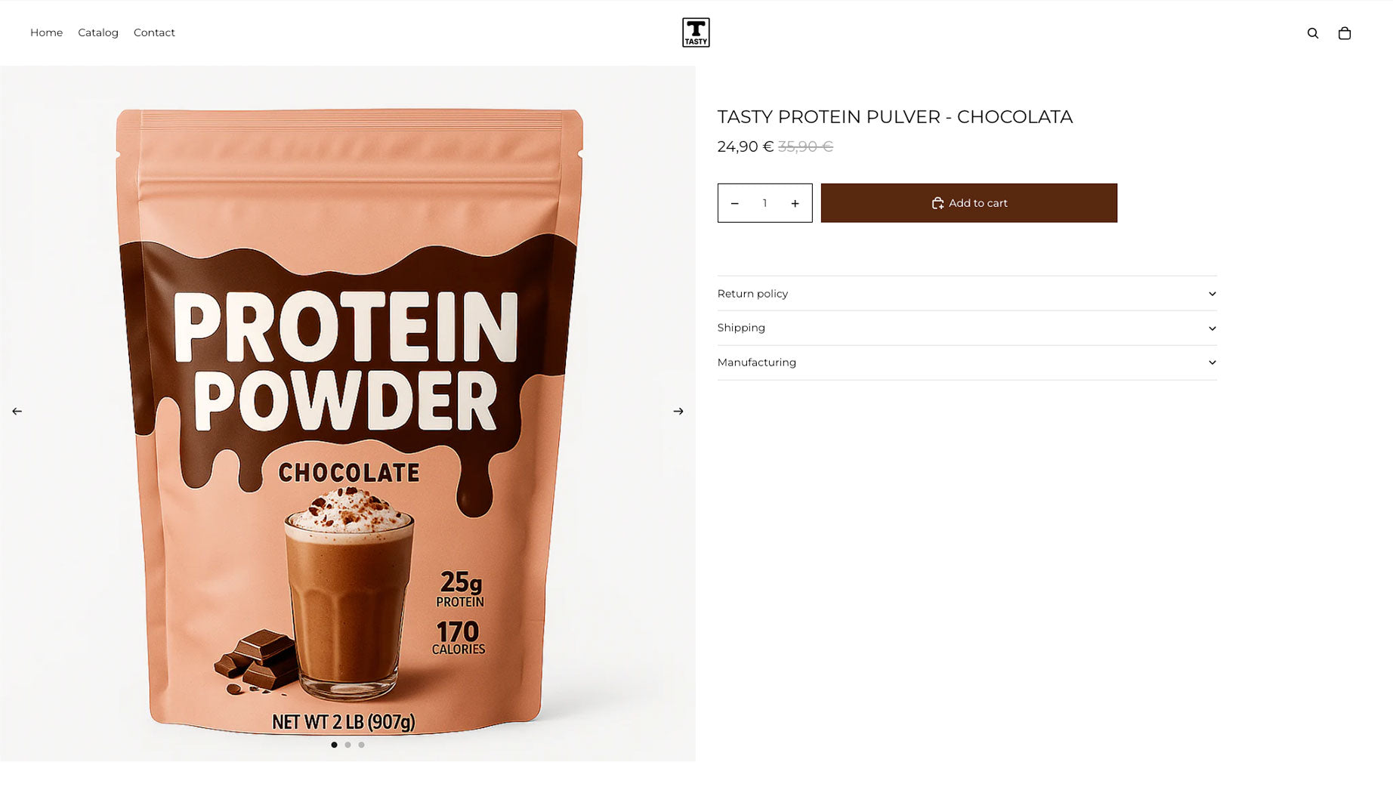
Task: Expand the Manufacturing section
Action: coord(967,363)
